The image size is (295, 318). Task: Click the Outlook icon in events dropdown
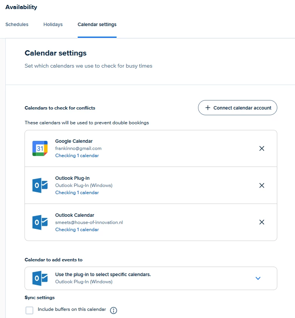[40, 278]
